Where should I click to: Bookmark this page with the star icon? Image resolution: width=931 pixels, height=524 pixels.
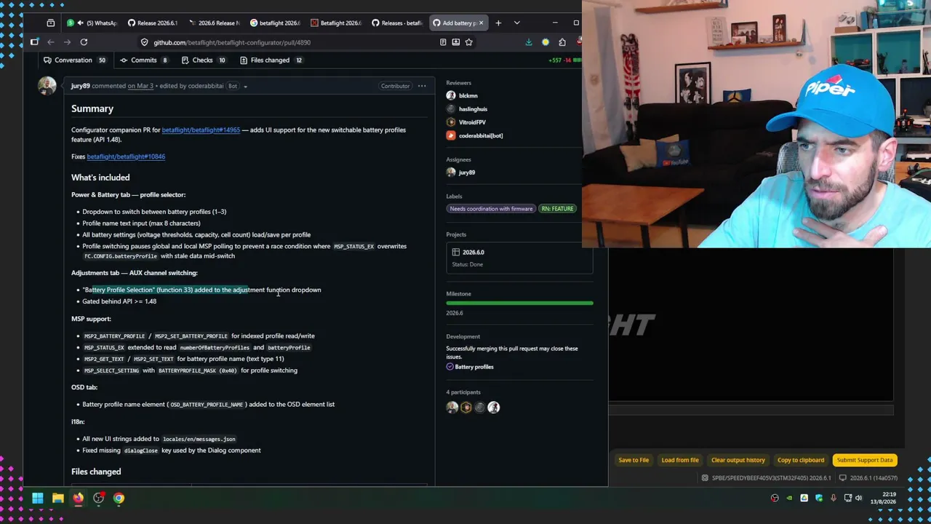click(x=468, y=42)
